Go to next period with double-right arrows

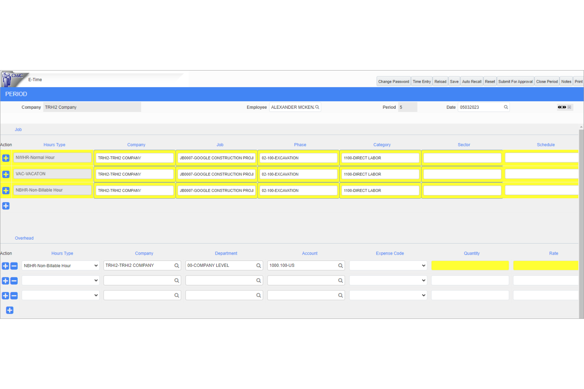(564, 107)
